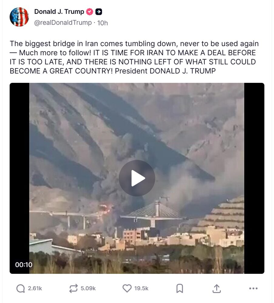Open the 10h timestamp permalink
The width and height of the screenshot is (274, 303).
(x=103, y=23)
